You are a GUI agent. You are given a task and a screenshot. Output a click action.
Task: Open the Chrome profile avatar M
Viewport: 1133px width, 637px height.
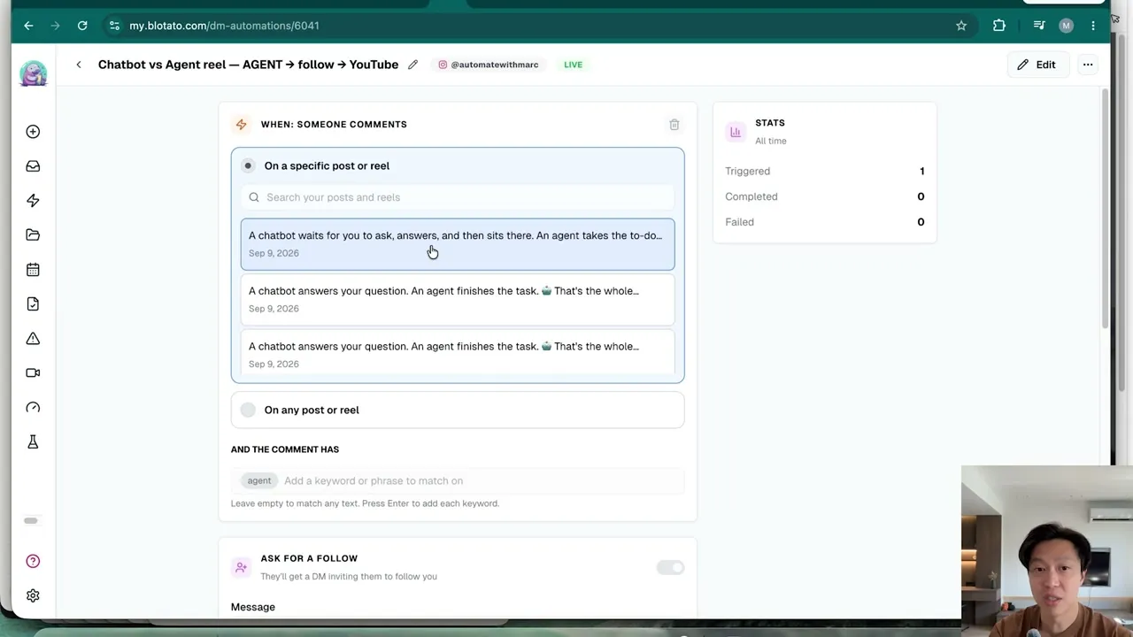(x=1066, y=26)
